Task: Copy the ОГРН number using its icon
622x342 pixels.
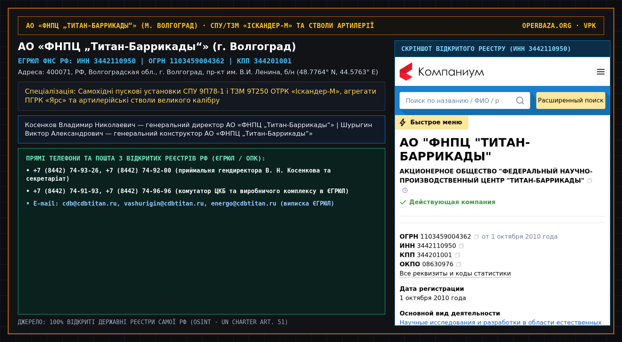Action: click(x=476, y=237)
